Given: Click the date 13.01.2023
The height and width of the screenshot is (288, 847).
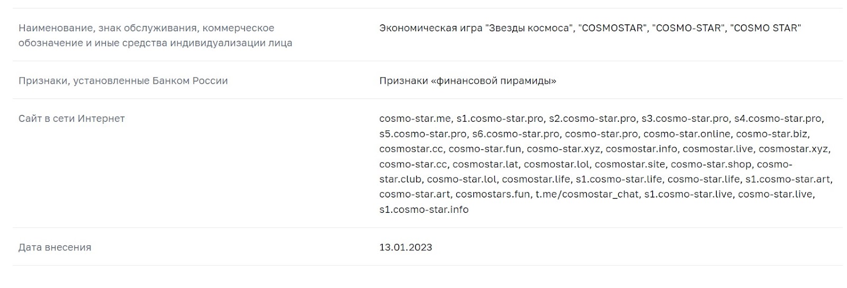Looking at the screenshot, I should click(x=406, y=247).
